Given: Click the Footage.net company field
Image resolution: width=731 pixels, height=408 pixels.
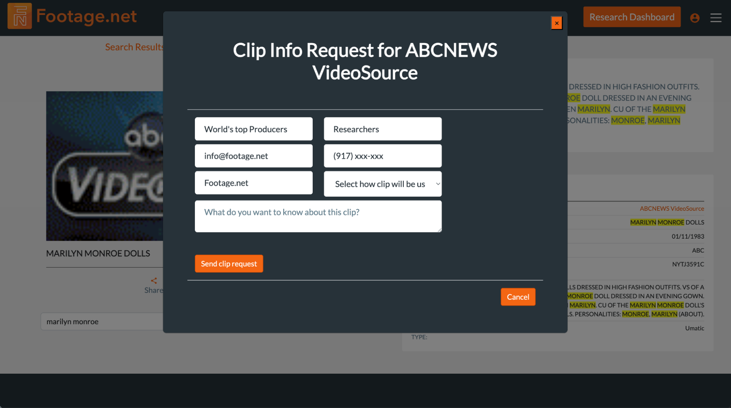Looking at the screenshot, I should 253,183.
